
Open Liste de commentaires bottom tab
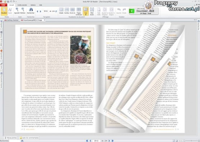click(29, 138)
